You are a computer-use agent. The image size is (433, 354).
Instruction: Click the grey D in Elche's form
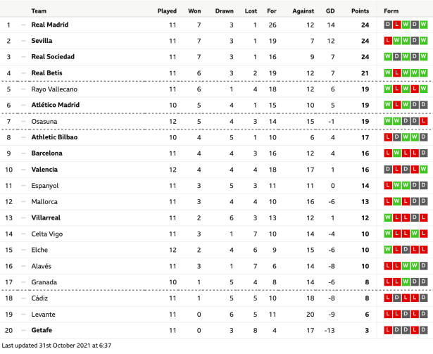pyautogui.click(x=406, y=250)
